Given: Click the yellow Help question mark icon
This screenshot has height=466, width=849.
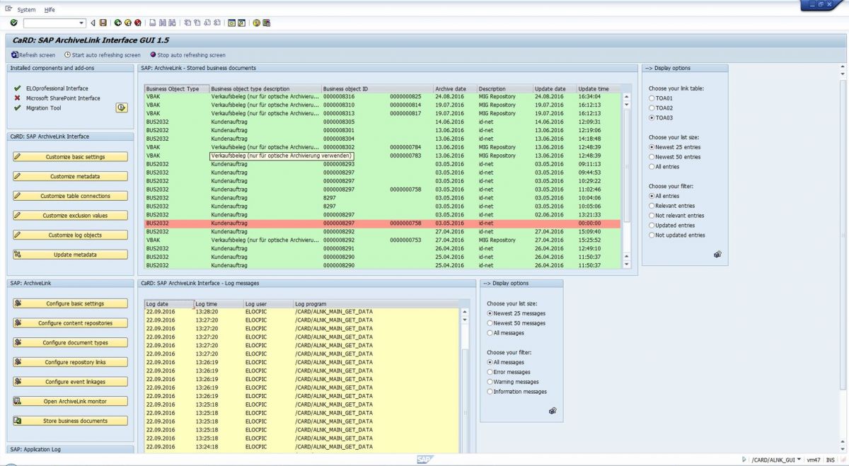Looking at the screenshot, I should pyautogui.click(x=256, y=23).
